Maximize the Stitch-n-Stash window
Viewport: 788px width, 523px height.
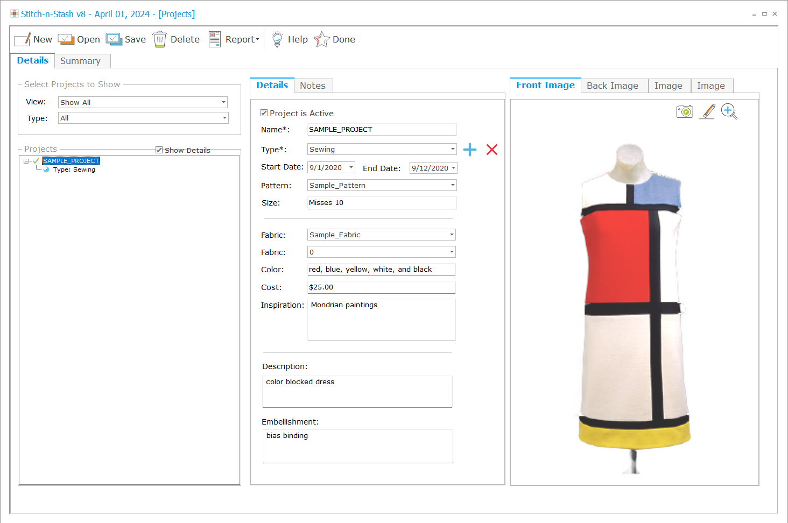[764, 14]
